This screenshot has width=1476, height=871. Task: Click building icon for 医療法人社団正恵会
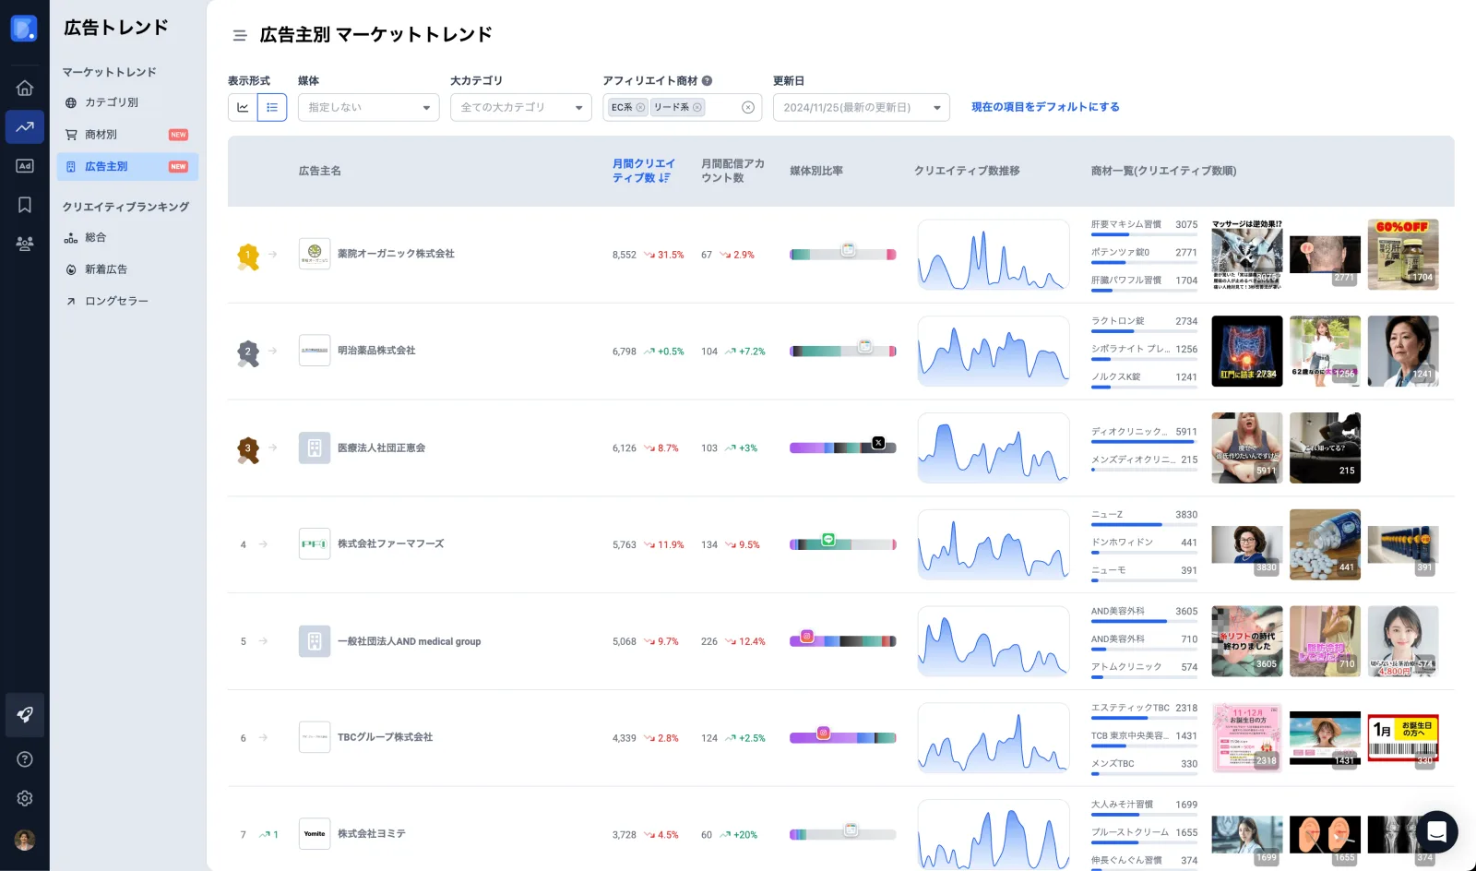click(x=315, y=447)
